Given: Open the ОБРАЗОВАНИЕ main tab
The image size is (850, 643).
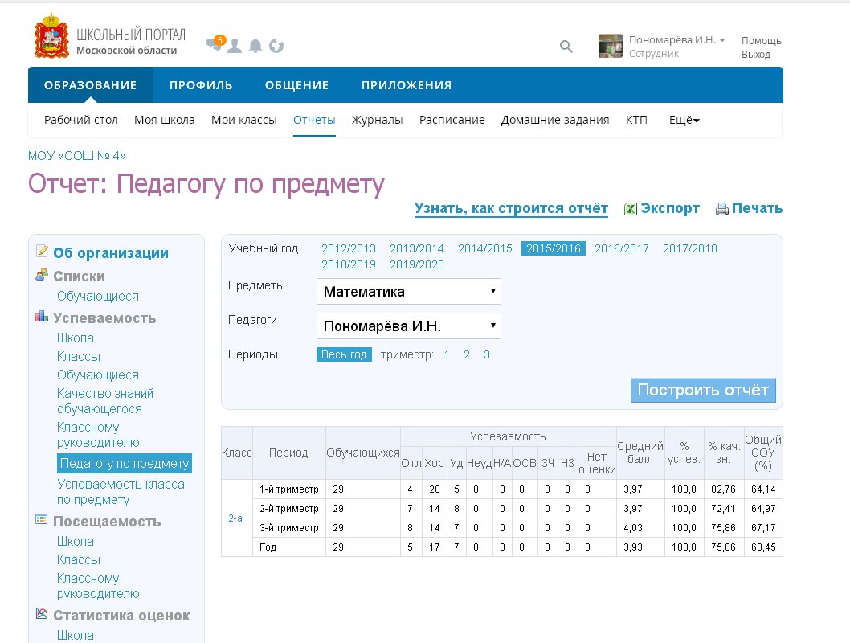Looking at the screenshot, I should tap(91, 85).
